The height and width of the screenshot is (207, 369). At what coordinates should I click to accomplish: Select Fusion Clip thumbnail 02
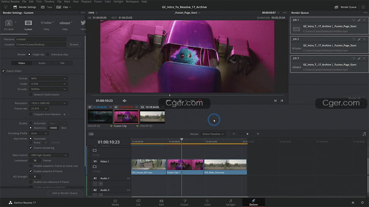coord(126,117)
